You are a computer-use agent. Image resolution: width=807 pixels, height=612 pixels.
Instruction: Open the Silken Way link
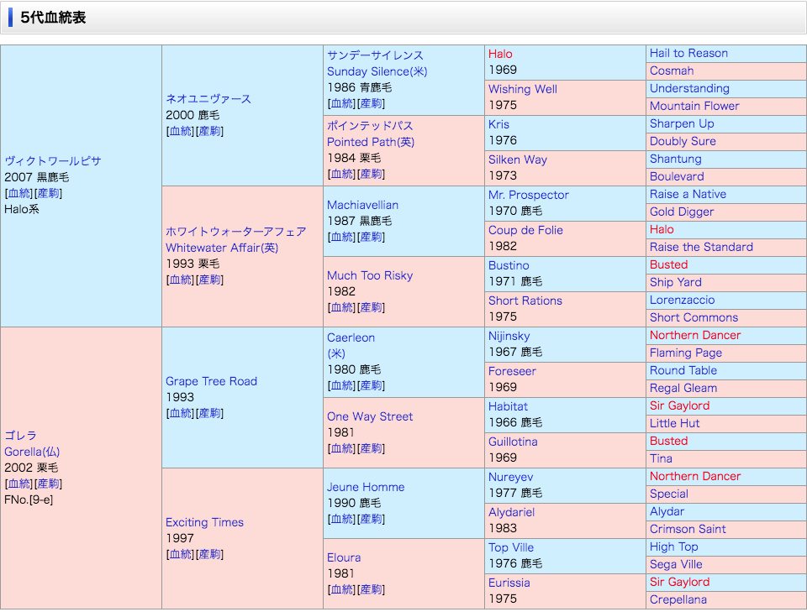[x=518, y=160]
